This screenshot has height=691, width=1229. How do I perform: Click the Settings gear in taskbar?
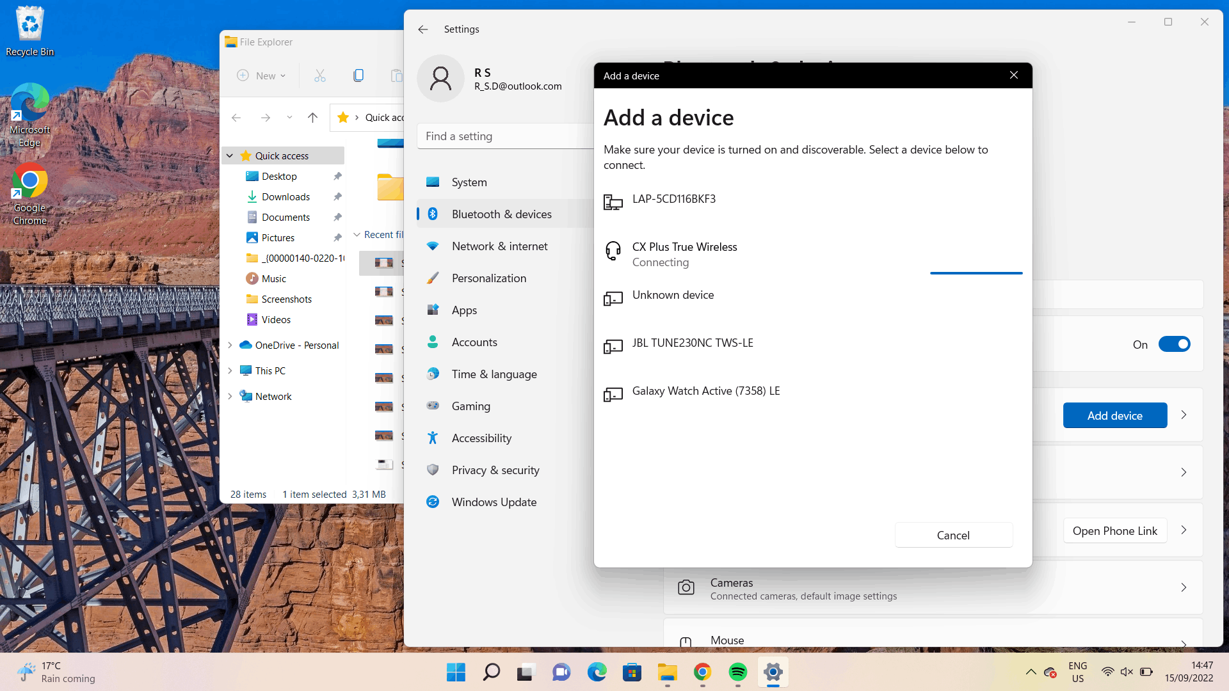(773, 672)
